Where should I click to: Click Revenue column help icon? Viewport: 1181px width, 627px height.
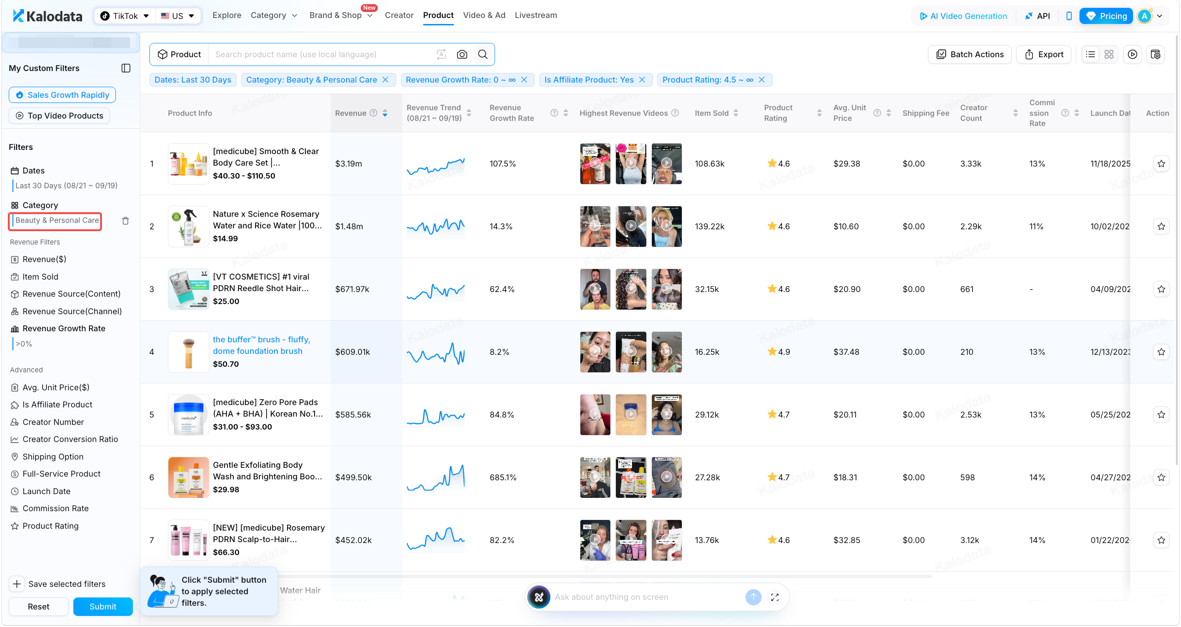tap(374, 113)
